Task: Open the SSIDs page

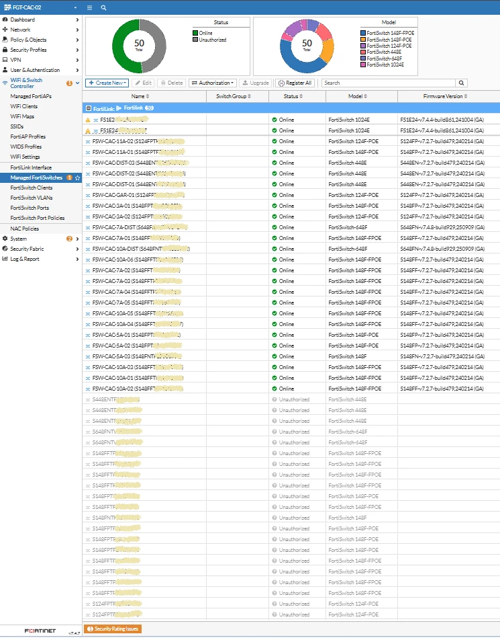Action: tap(17, 126)
